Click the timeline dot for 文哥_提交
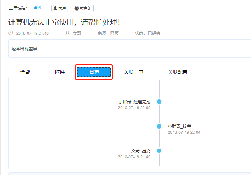 [159, 150]
